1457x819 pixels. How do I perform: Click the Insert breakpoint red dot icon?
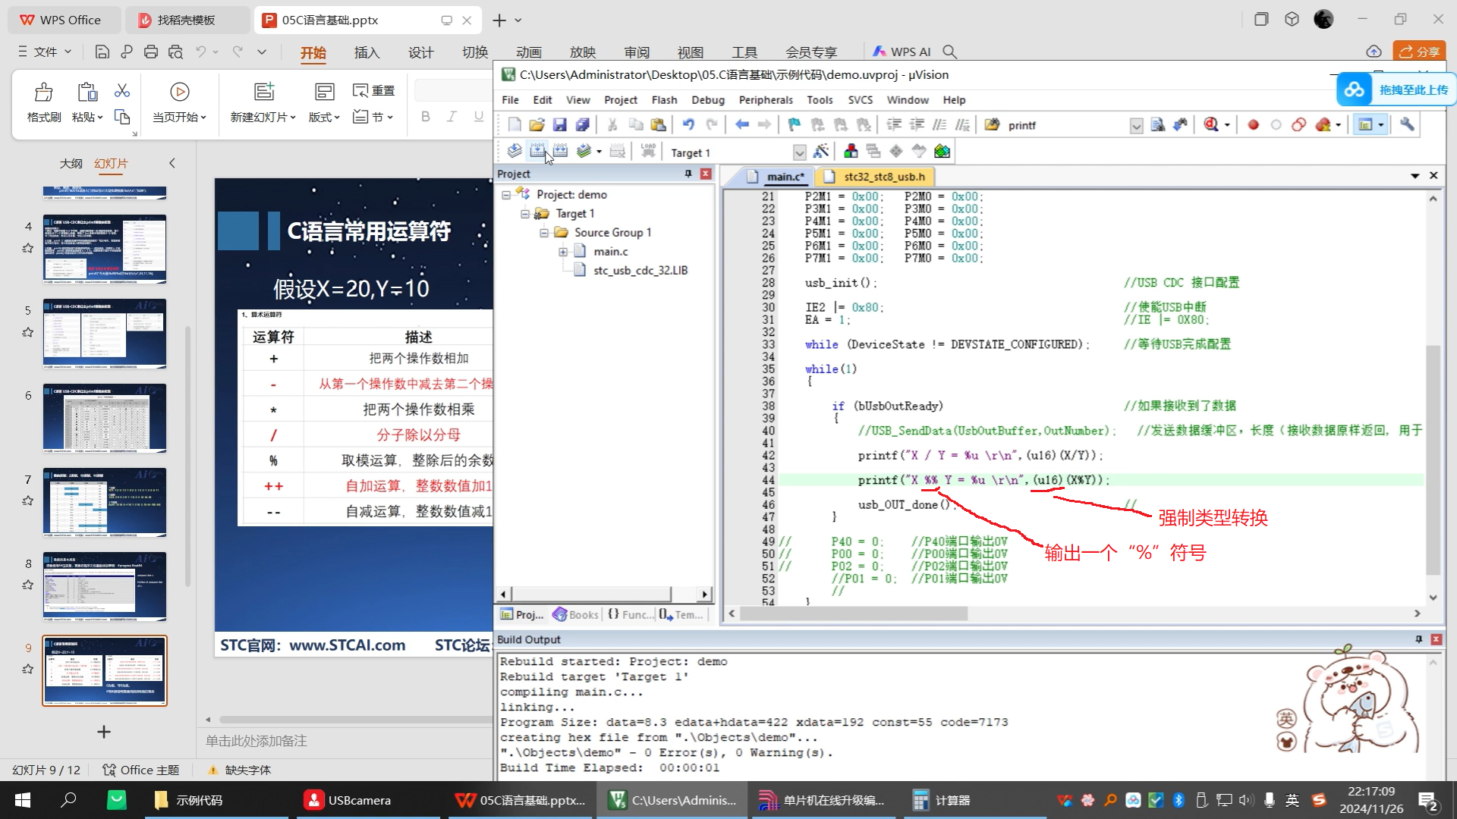click(x=1253, y=125)
